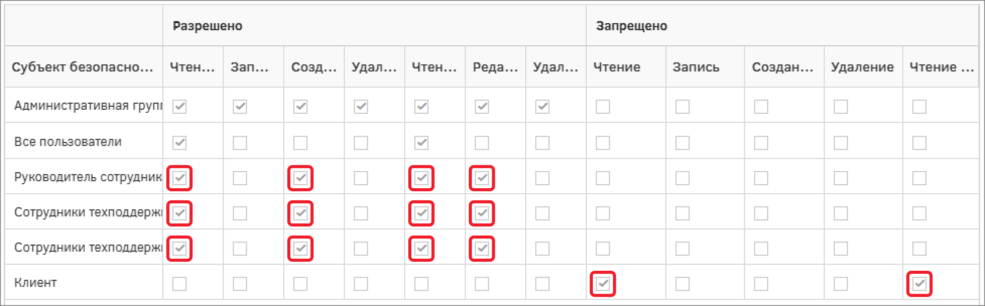
Task: Check denied Запись for Руководитель сотрудника
Action: tap(683, 178)
